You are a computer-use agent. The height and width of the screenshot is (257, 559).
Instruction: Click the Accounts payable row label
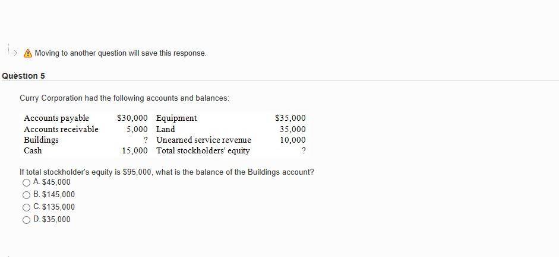(56, 118)
